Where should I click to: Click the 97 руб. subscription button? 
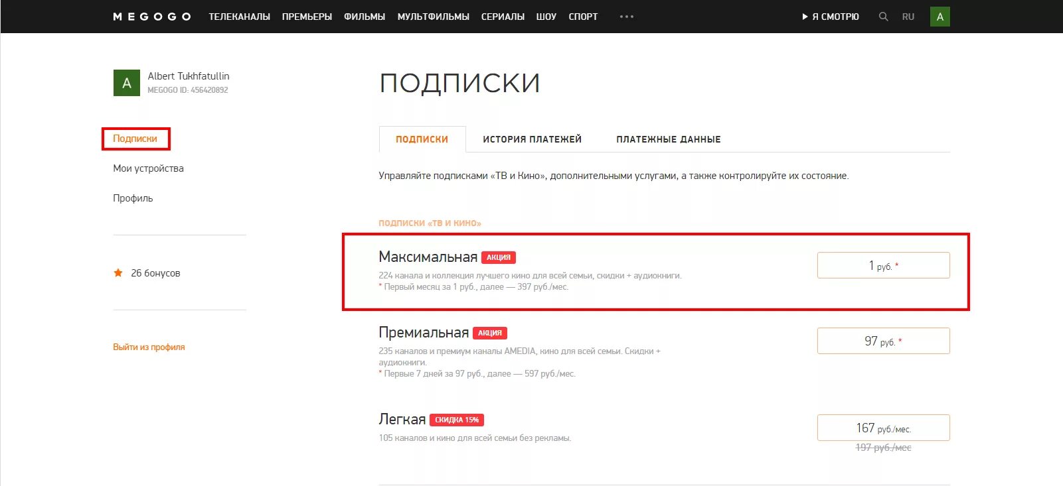[883, 341]
